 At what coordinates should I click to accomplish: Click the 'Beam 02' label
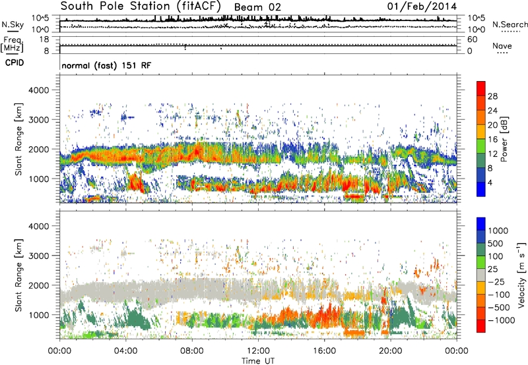(257, 7)
